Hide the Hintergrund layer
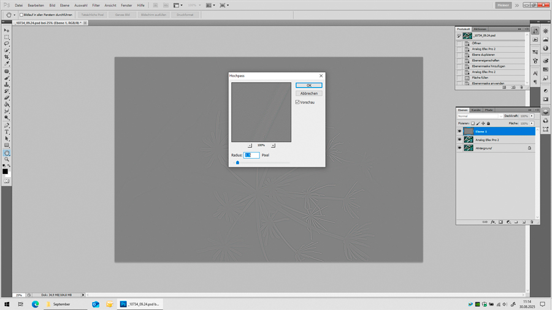The width and height of the screenshot is (552, 310). [459, 148]
